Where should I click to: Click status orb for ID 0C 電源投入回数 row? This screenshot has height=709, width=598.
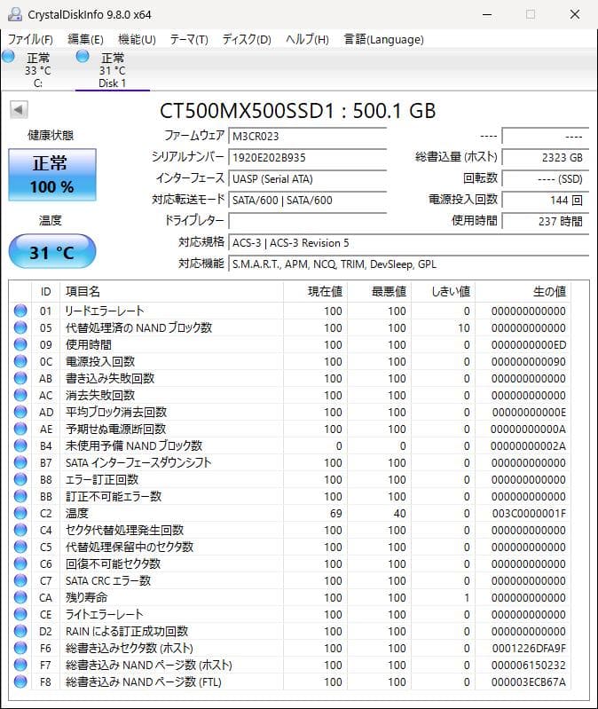[x=20, y=361]
